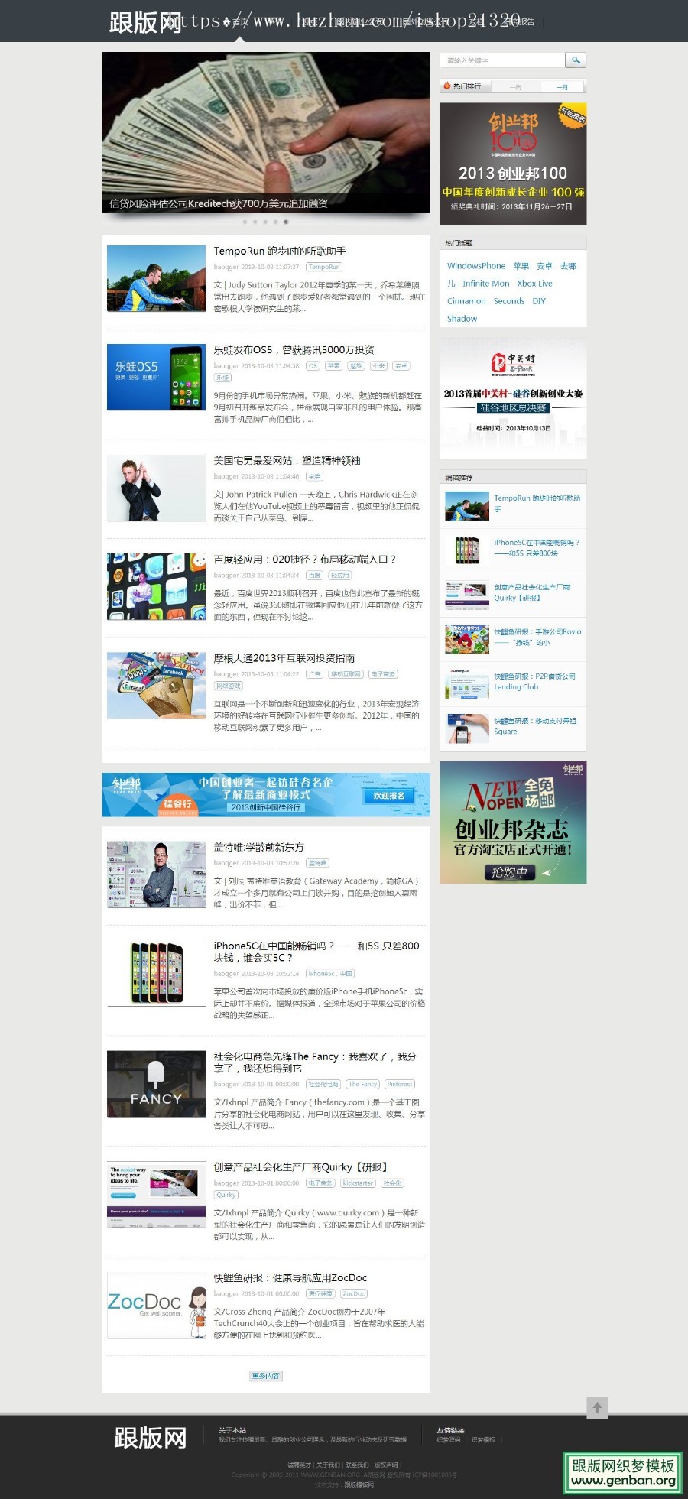Image resolution: width=688 pixels, height=1499 pixels.
Task: Select the last carousel dot indicator
Action: (x=286, y=222)
